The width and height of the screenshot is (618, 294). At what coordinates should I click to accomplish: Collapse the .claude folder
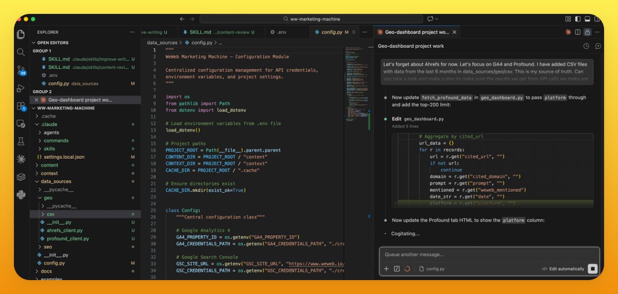point(49,124)
